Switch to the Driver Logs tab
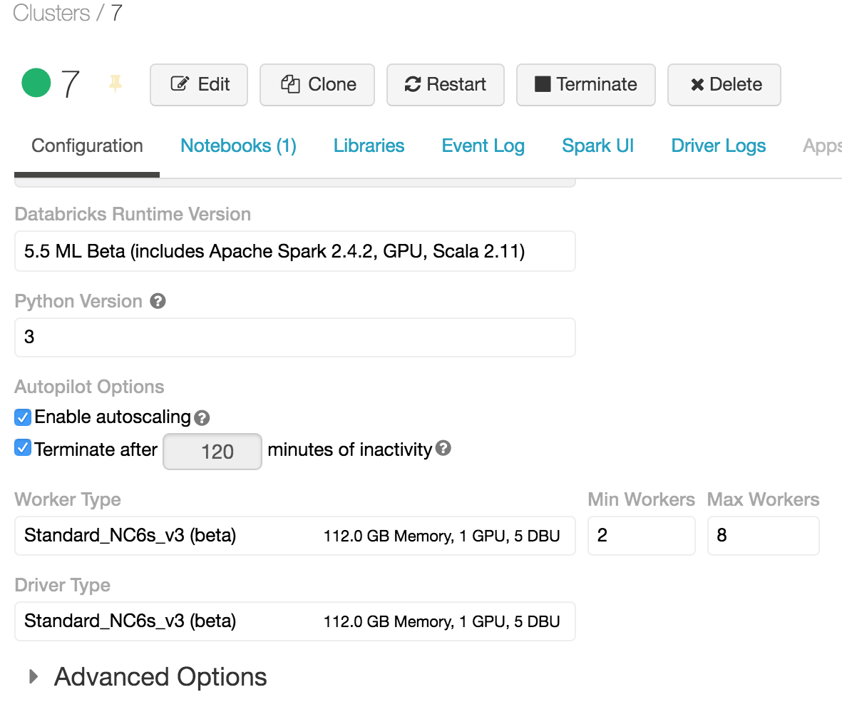 (x=719, y=146)
